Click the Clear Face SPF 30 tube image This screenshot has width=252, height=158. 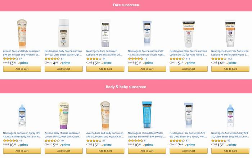[189, 34]
